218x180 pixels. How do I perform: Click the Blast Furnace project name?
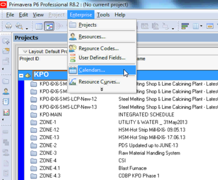[133, 168]
